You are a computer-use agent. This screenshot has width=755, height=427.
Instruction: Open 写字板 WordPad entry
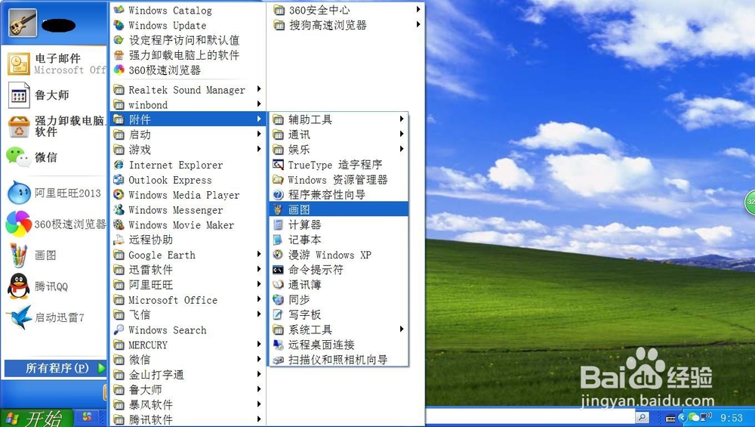(x=338, y=314)
